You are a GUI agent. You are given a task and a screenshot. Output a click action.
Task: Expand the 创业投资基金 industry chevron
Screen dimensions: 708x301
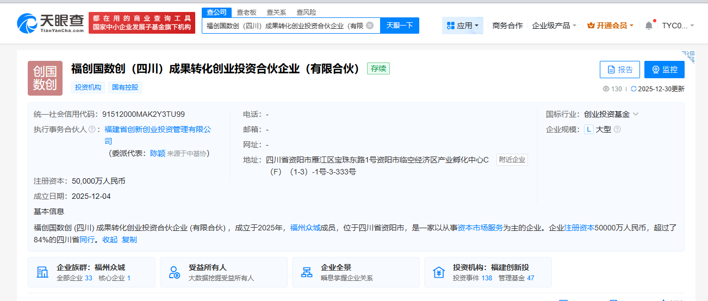click(x=636, y=114)
